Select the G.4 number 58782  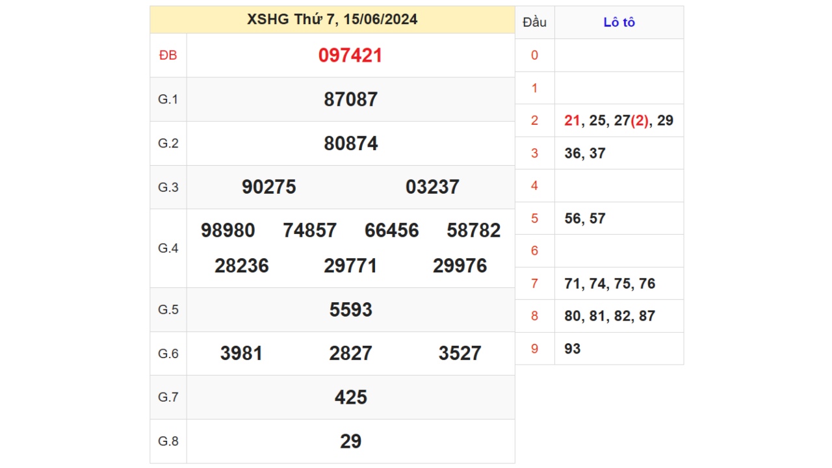click(x=473, y=231)
